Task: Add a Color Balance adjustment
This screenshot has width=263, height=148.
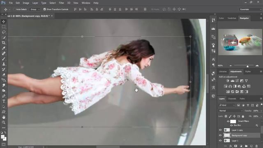Action: (x=230, y=86)
